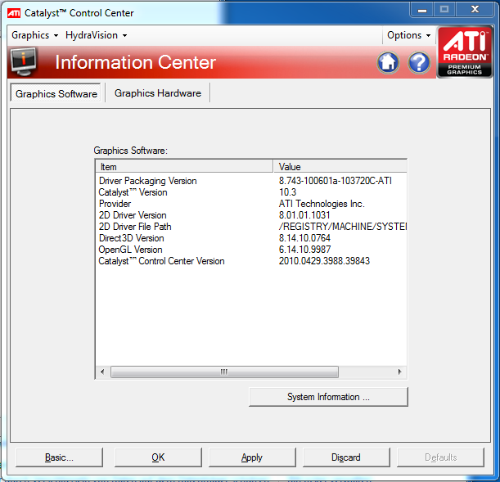Image resolution: width=500 pixels, height=482 pixels.
Task: Click the /REGISTRY/MACHINE/SYSTEM path value
Action: click(x=343, y=227)
